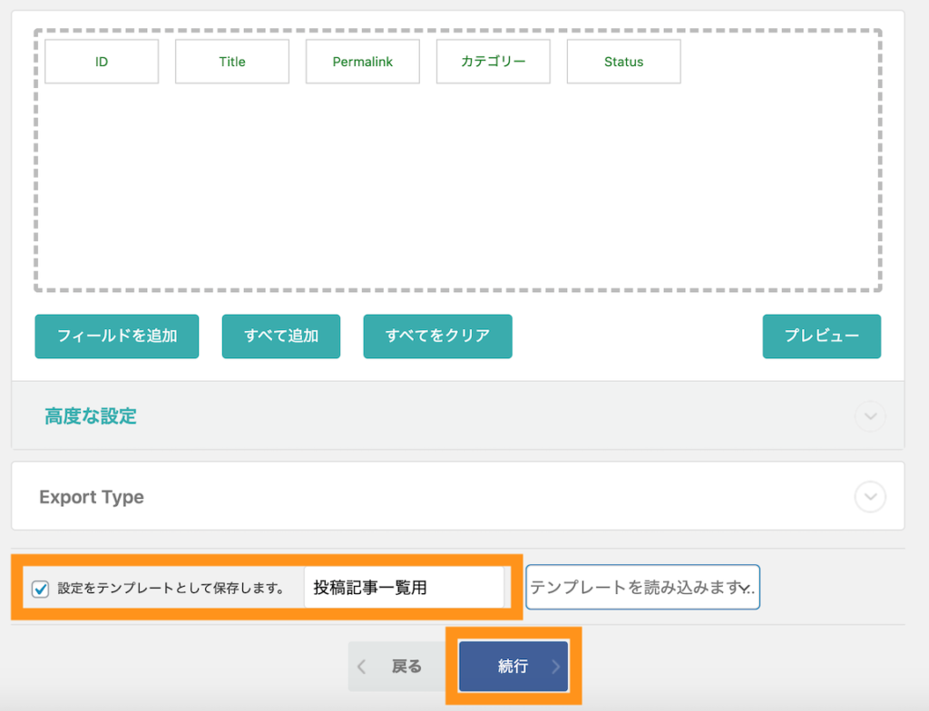
Task: Click the すべてをクリア button
Action: point(437,336)
